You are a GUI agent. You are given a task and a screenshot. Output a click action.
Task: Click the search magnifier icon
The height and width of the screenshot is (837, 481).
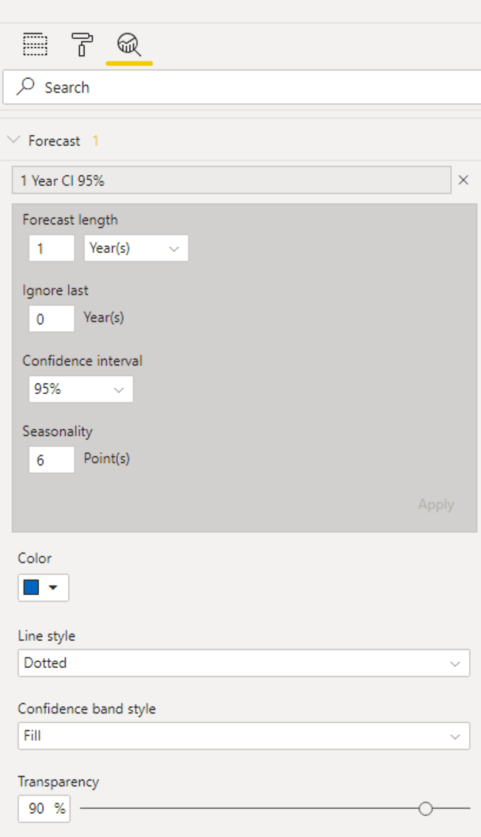(x=25, y=87)
